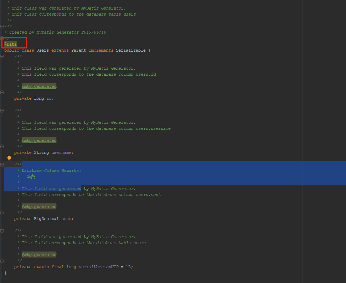This screenshot has height=283, width=346.
Task: Click 'serialVersionUID' constant name
Action: pyautogui.click(x=99, y=267)
